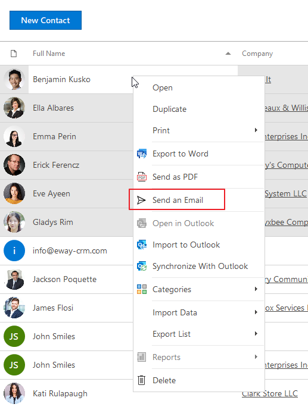
Task: Open the Clark Store LLC company link
Action: tap(269, 393)
